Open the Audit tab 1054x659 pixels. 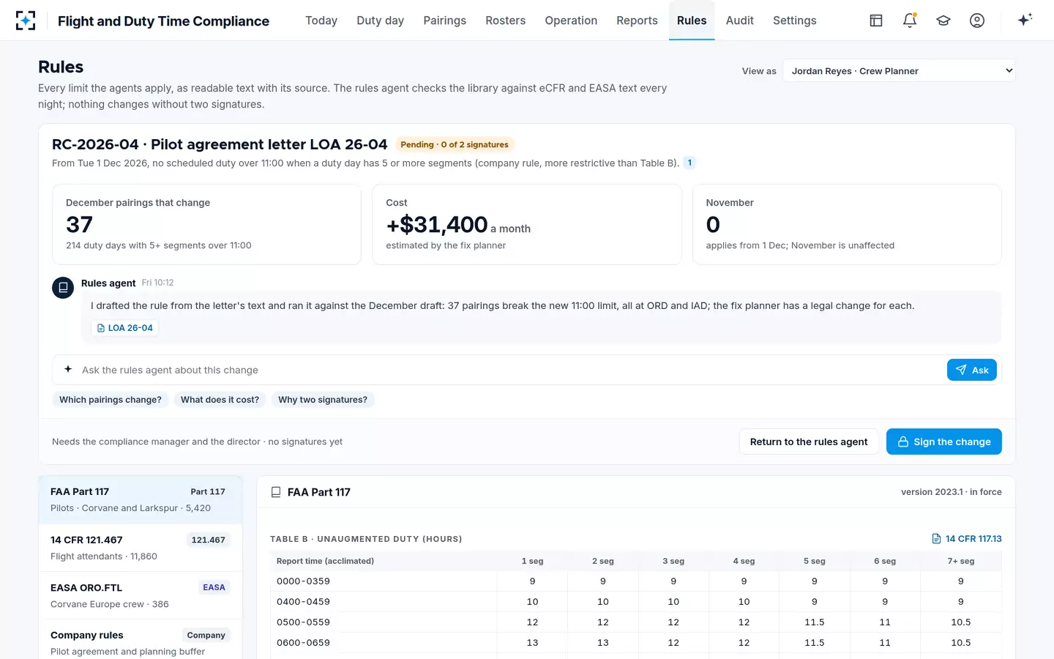click(739, 21)
